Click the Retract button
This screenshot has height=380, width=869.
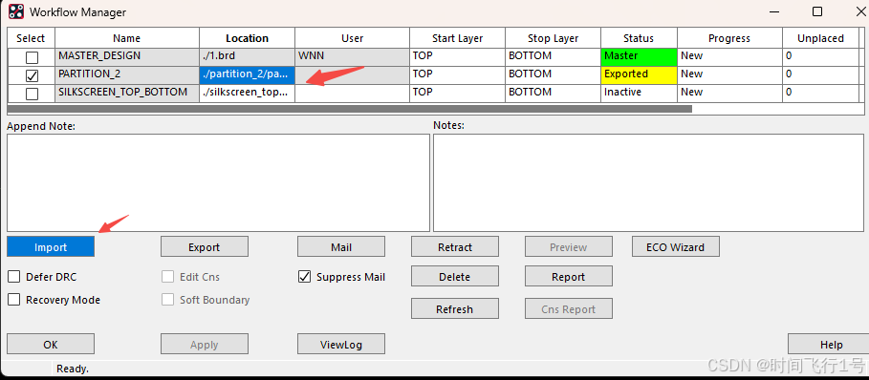(454, 246)
